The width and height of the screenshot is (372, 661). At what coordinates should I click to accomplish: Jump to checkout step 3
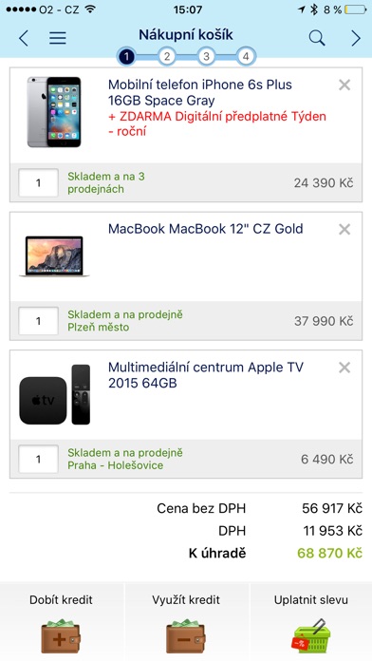pyautogui.click(x=206, y=56)
